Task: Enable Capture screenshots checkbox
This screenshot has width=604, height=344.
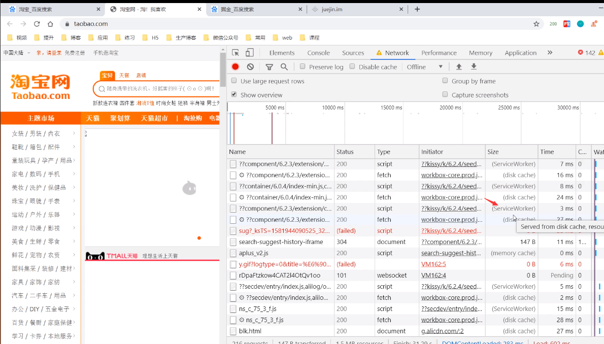Action: tap(445, 94)
